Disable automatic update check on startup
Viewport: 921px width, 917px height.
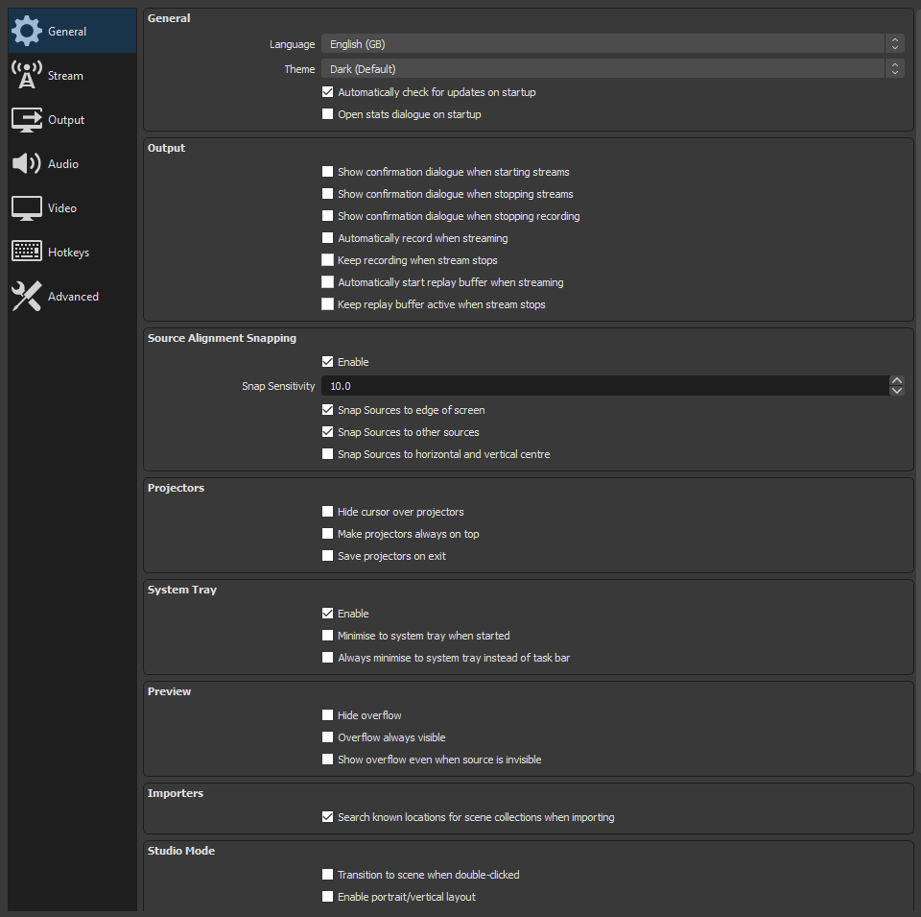pyautogui.click(x=328, y=92)
